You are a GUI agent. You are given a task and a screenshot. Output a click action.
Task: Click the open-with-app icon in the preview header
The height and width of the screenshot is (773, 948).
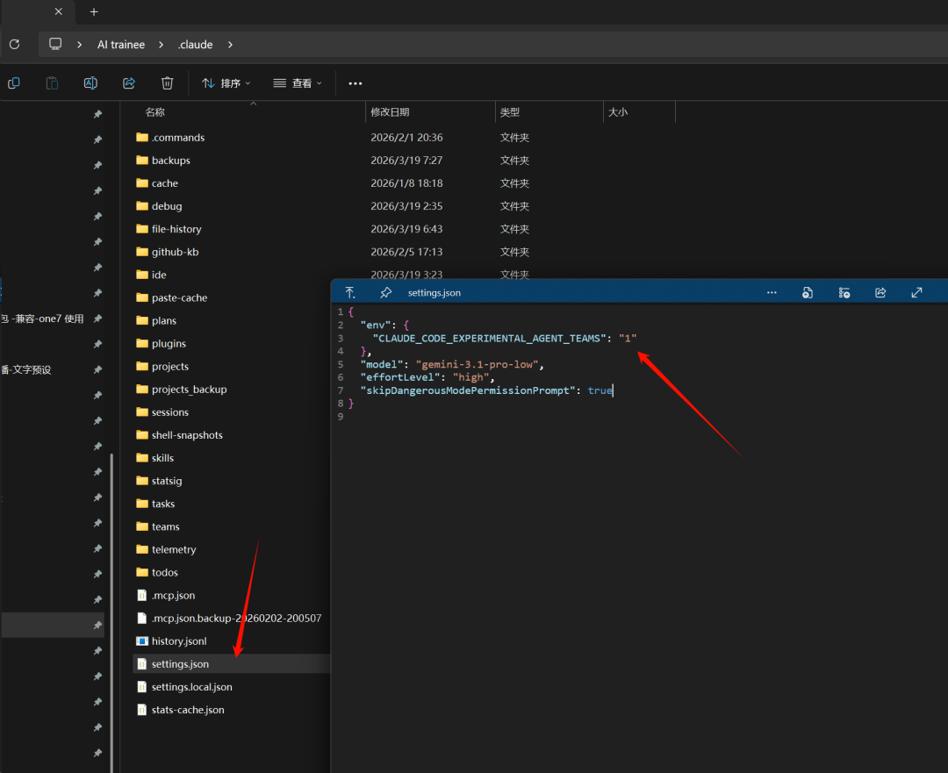click(x=808, y=293)
